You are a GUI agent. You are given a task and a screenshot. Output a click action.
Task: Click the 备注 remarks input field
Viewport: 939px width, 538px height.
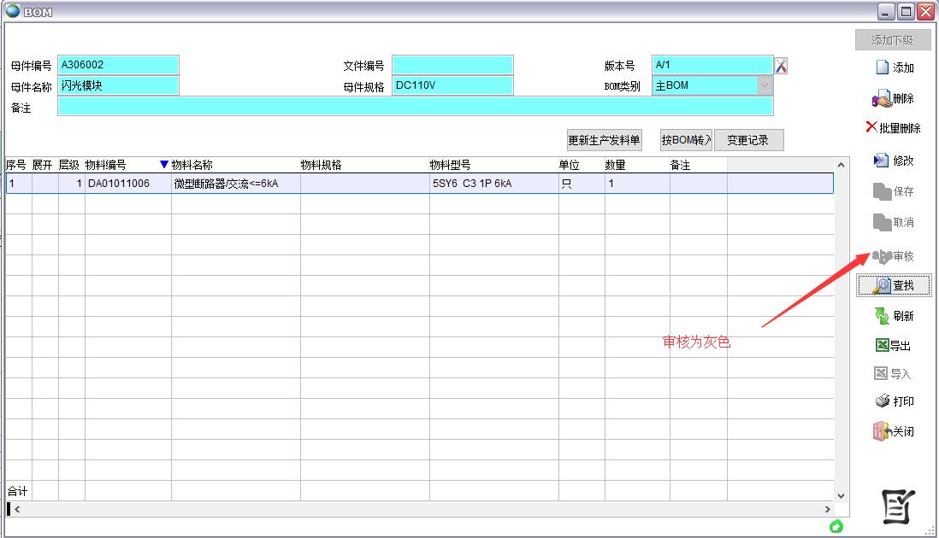point(415,107)
